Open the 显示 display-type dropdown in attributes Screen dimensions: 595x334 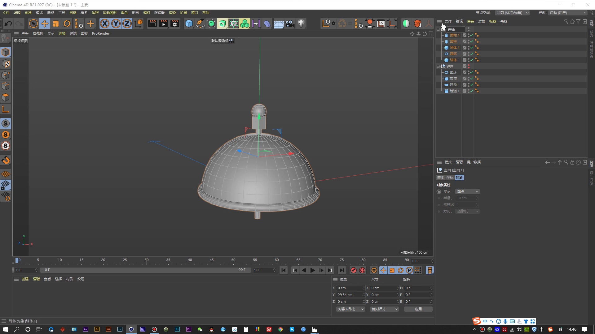pyautogui.click(x=467, y=191)
